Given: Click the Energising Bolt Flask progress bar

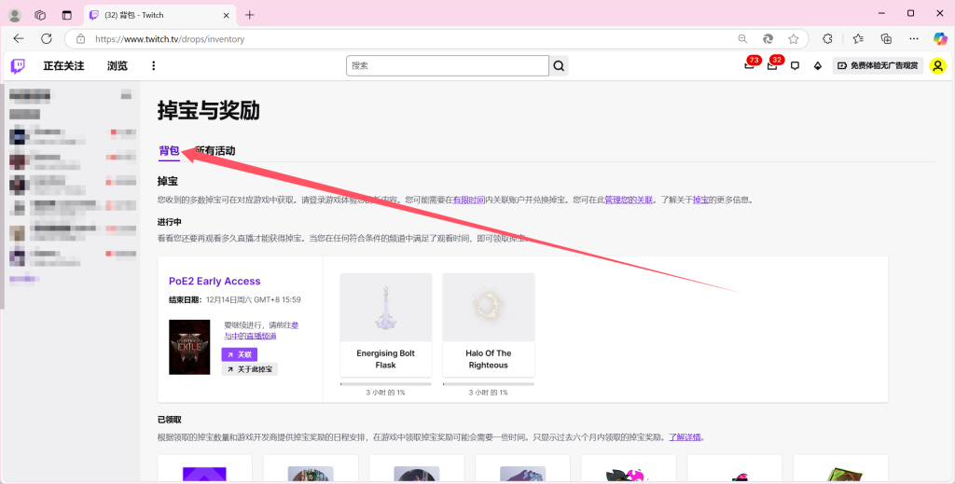Looking at the screenshot, I should point(385,384).
